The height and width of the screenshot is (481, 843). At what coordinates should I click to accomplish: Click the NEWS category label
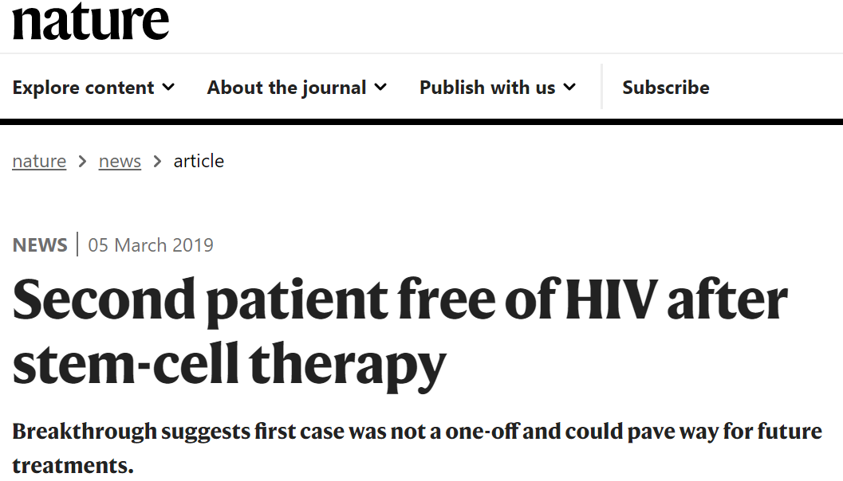coord(40,244)
